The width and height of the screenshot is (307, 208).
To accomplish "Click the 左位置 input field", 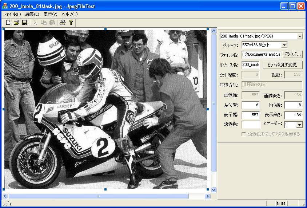I will click(251, 105).
